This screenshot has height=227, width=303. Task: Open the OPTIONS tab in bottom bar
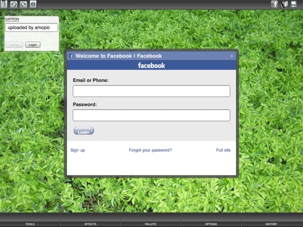coord(211,224)
